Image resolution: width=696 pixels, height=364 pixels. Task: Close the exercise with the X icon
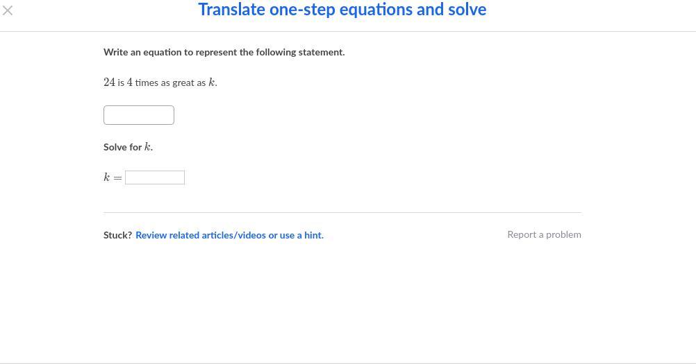8,10
